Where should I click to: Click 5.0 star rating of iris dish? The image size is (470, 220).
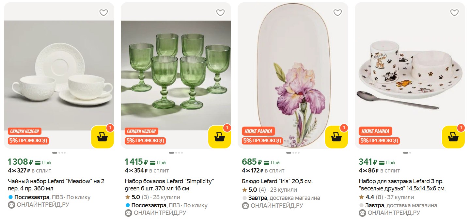(250, 190)
